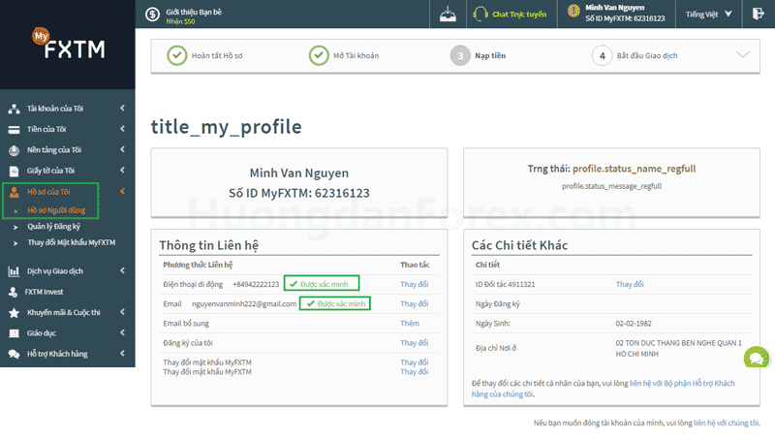
Task: Select Thay đổi Mật khẩu MyFXTM submenu item
Action: [71, 242]
